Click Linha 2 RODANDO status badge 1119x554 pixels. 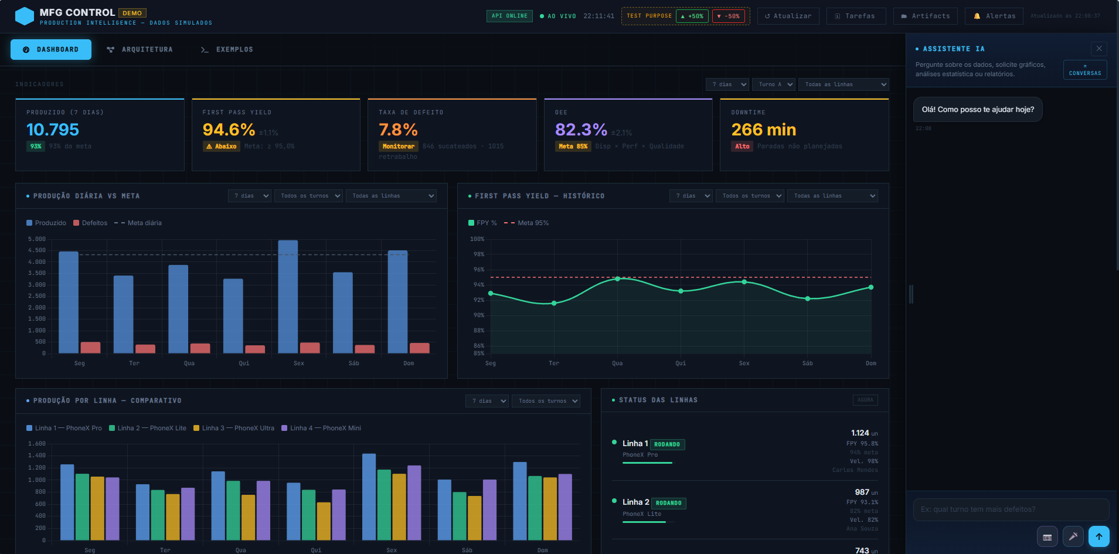(x=668, y=503)
